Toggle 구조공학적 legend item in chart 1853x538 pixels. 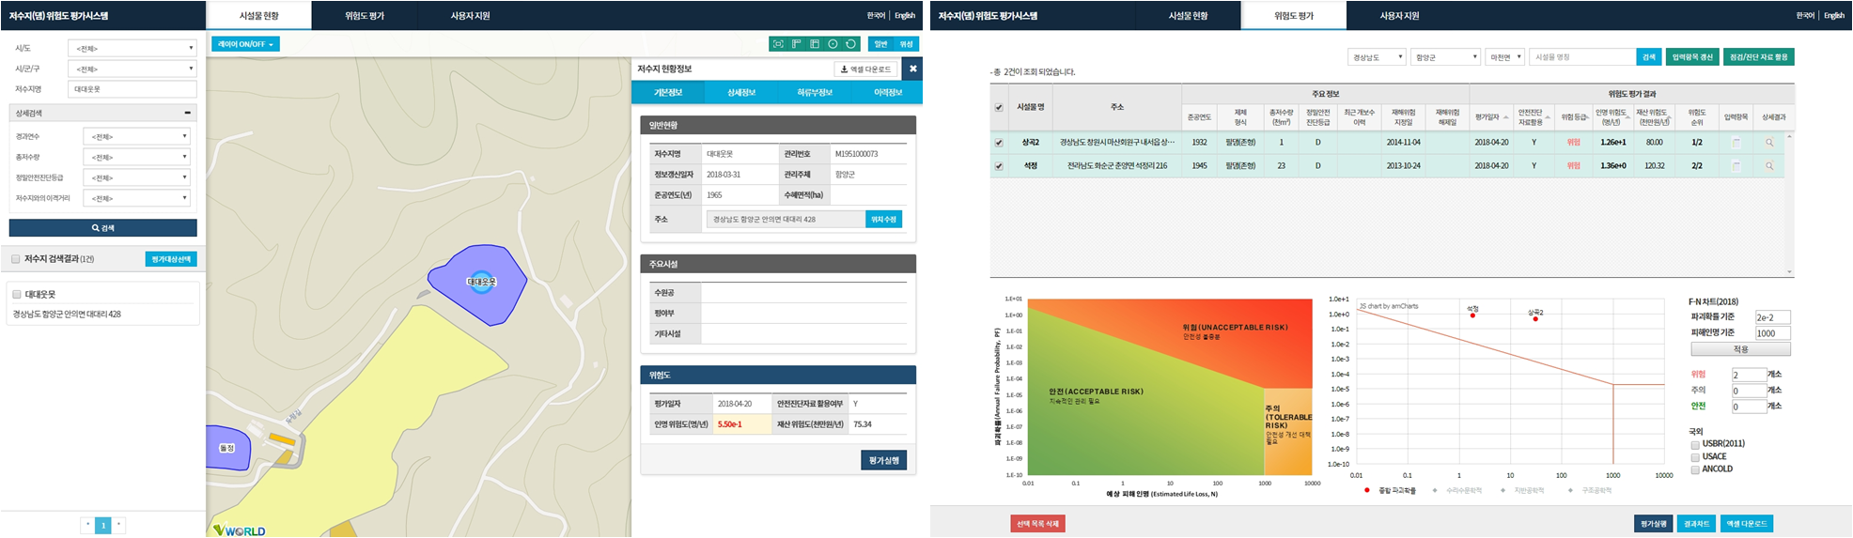(x=1591, y=490)
